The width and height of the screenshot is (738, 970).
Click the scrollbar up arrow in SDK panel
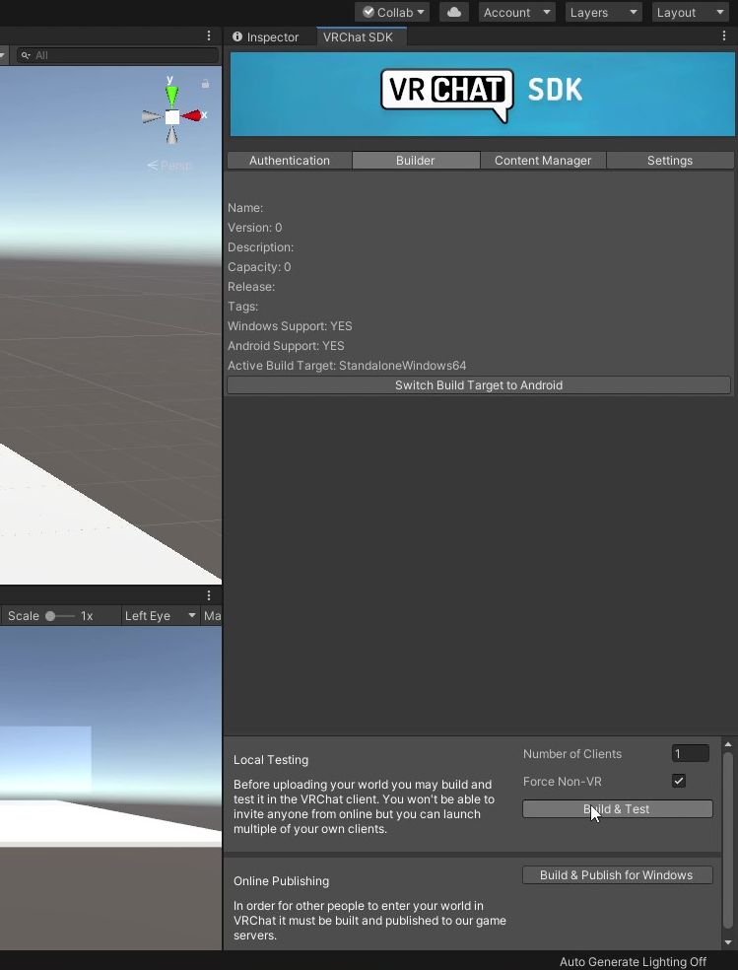point(728,744)
